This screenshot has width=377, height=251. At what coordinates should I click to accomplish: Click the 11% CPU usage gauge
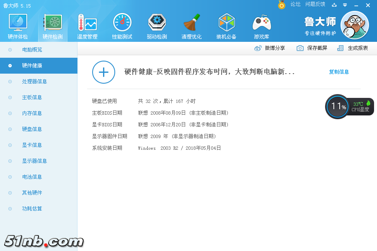[337, 106]
